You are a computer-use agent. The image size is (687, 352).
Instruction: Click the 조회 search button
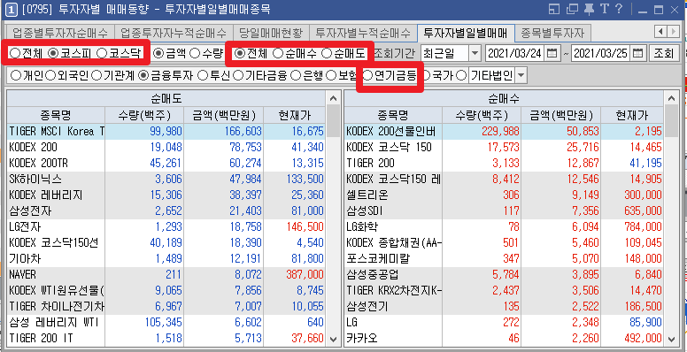pyautogui.click(x=663, y=53)
